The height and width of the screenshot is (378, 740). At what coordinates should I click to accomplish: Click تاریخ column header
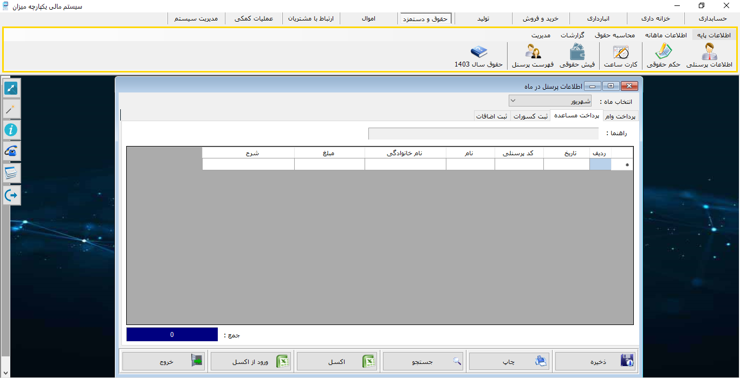point(566,152)
